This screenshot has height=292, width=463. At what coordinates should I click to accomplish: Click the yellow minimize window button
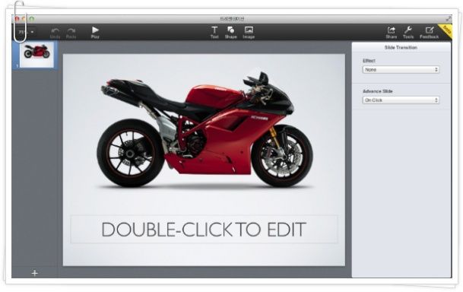click(24, 19)
